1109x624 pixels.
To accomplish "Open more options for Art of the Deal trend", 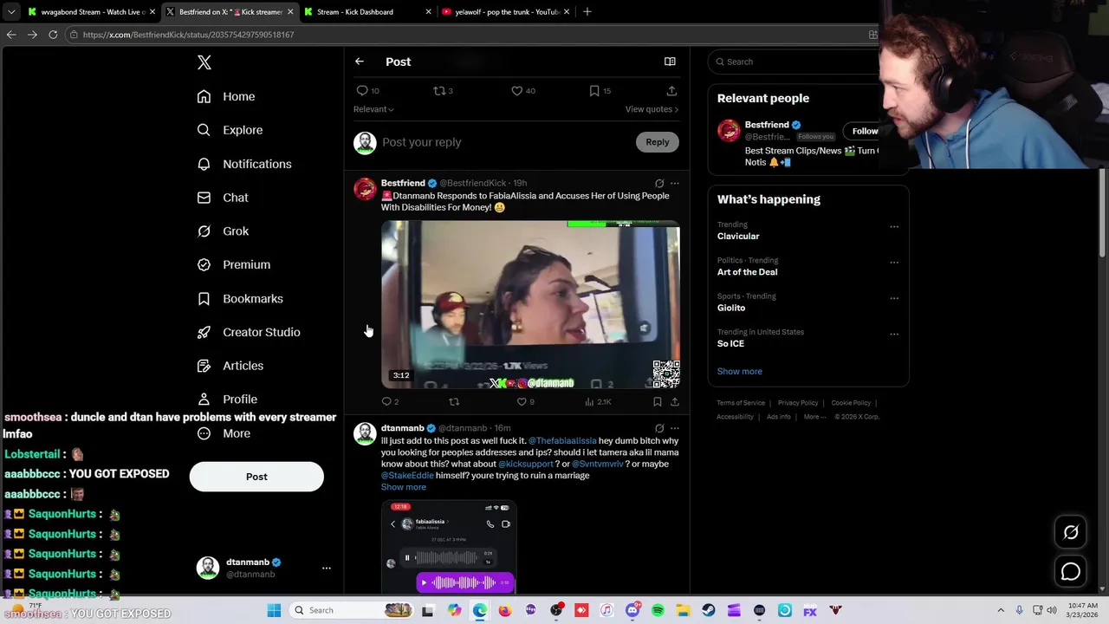I will 894,263.
